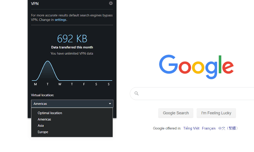Open the Virtual location dropdown arrow
The height and width of the screenshot is (152, 254).
pyautogui.click(x=110, y=104)
